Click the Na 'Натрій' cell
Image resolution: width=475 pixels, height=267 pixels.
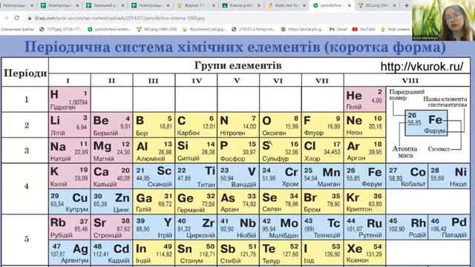[x=69, y=151]
